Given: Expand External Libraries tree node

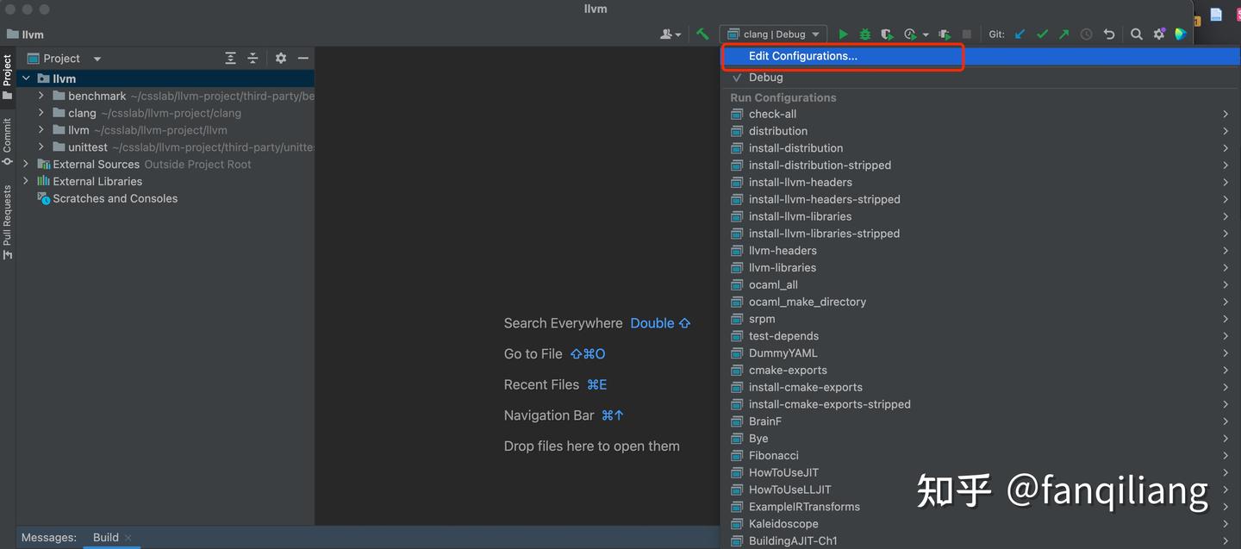Looking at the screenshot, I should tap(26, 181).
